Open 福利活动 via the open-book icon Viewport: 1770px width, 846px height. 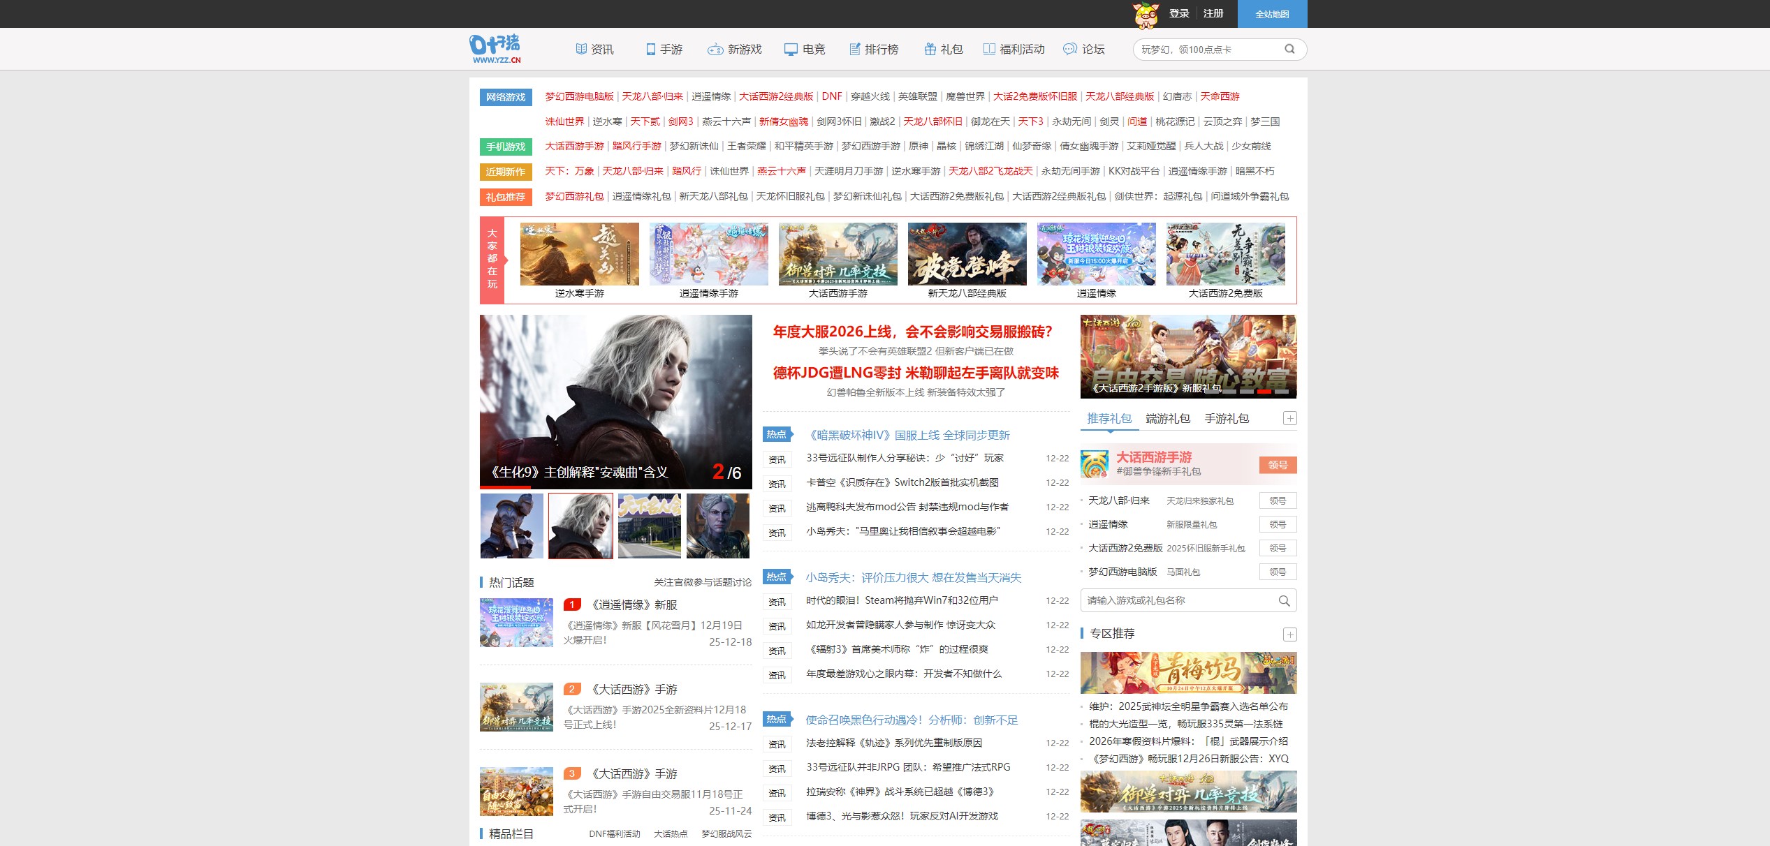[990, 49]
